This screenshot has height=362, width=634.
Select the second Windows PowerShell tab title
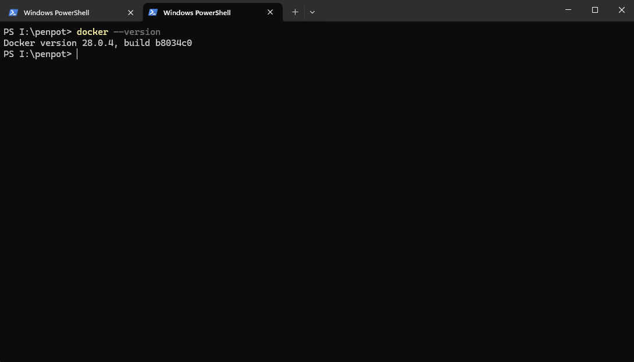click(x=197, y=12)
